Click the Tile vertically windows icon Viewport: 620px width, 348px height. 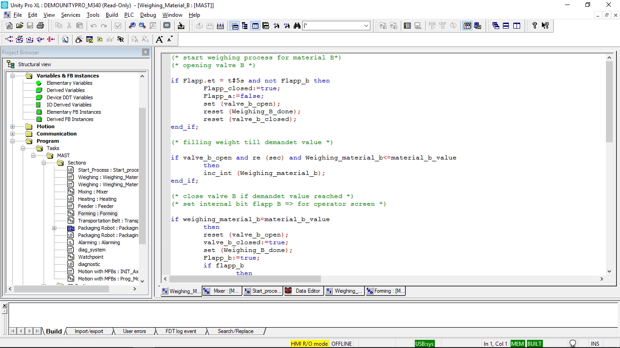tap(517, 26)
